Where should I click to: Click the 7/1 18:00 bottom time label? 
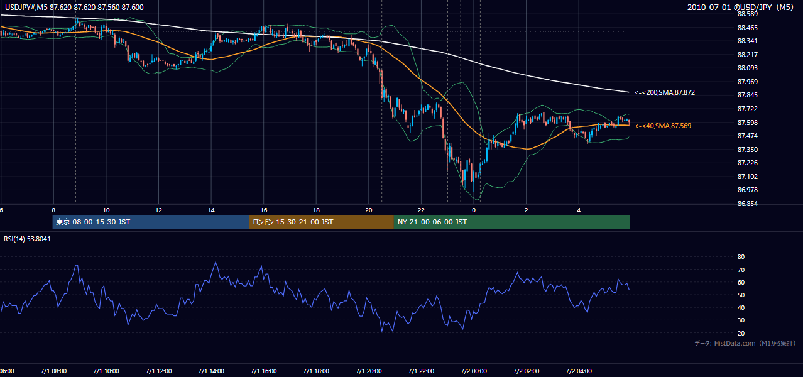316,371
